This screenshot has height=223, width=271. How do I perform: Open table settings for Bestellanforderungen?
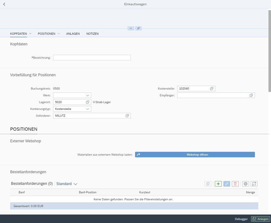[x=245, y=184]
